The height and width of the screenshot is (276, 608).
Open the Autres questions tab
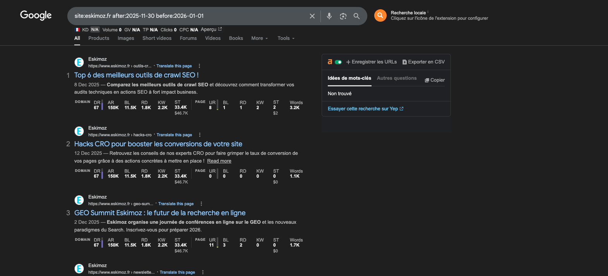pyautogui.click(x=397, y=78)
